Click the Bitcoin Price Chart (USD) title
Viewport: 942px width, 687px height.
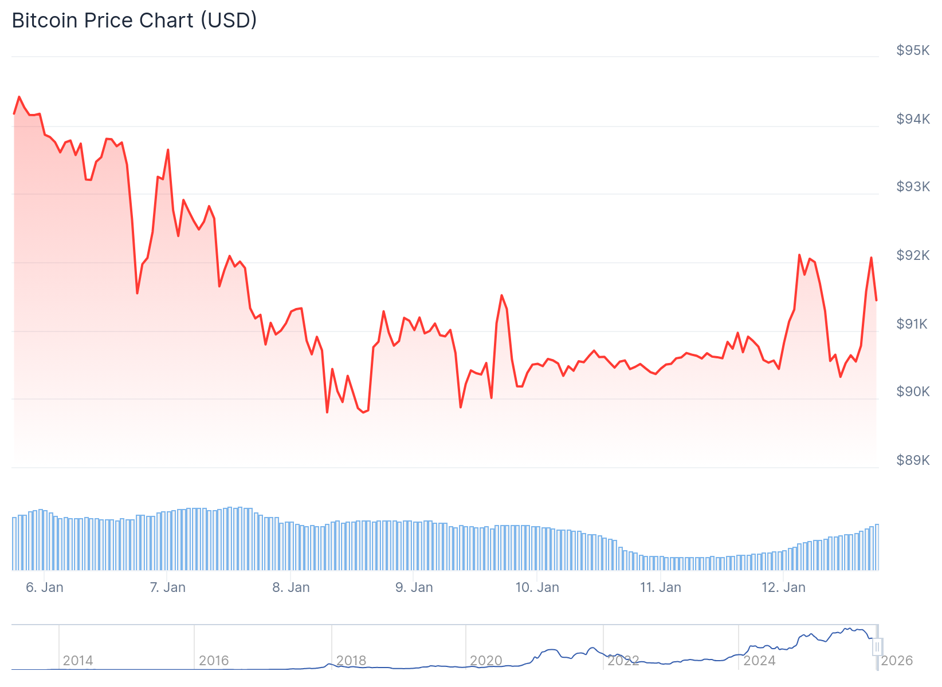pos(135,21)
